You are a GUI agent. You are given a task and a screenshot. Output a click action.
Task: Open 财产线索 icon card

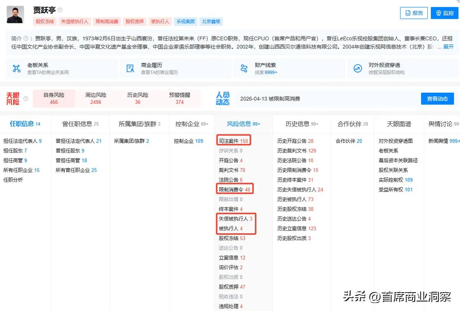click(289, 69)
